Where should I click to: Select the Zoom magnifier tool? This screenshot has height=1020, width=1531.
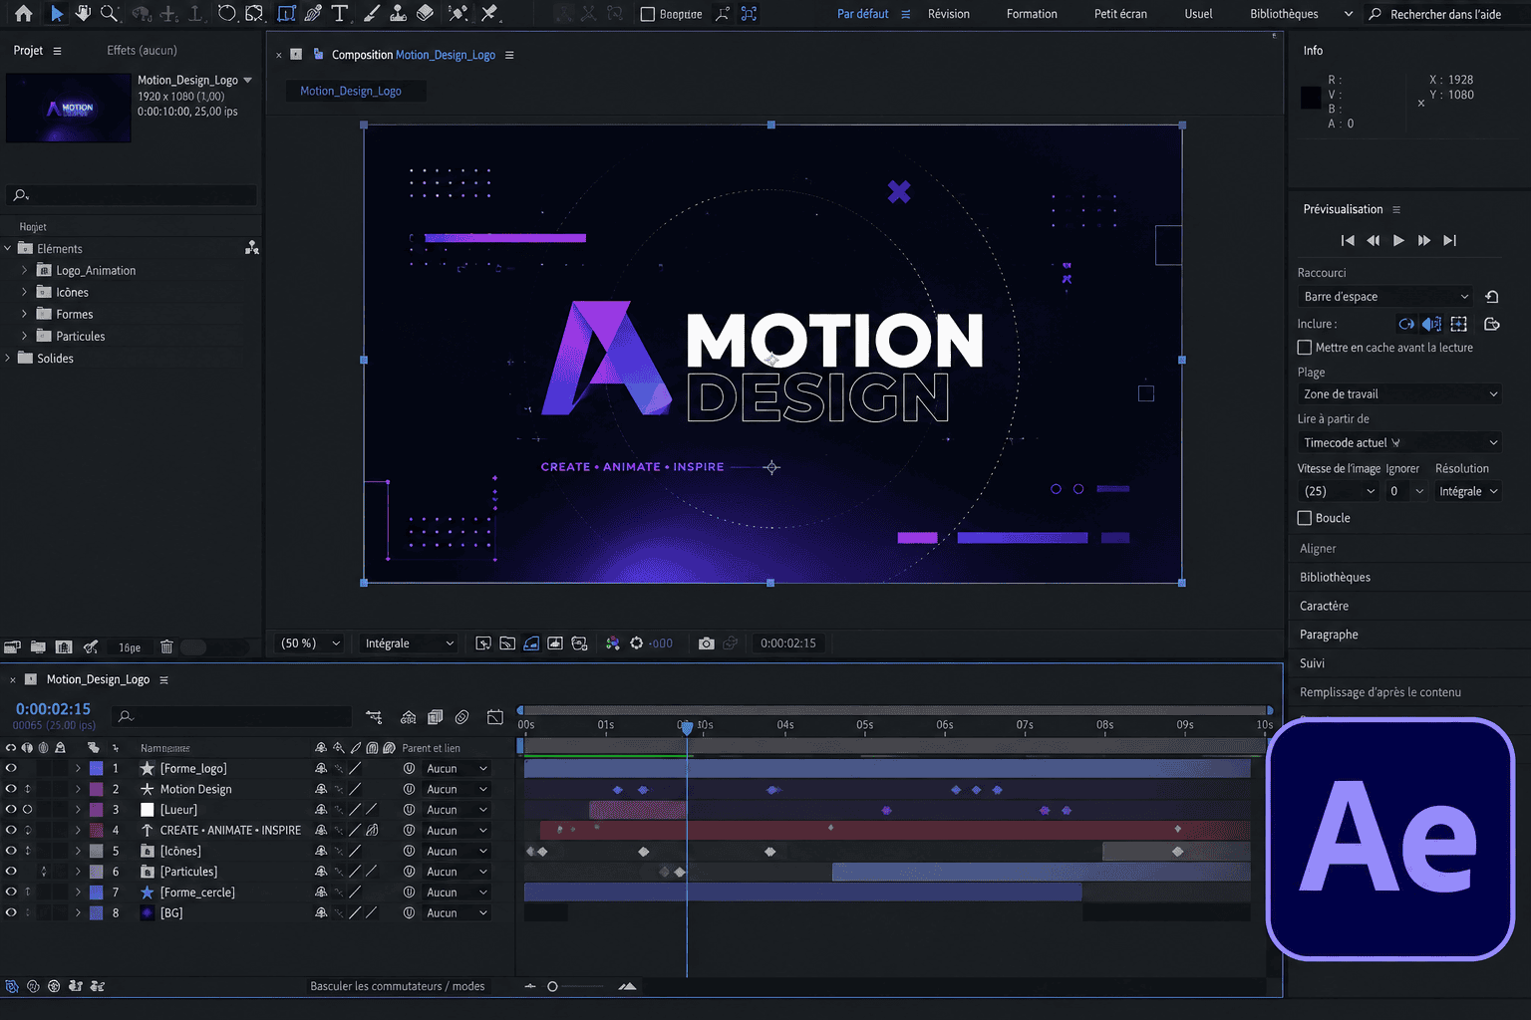coord(109,14)
